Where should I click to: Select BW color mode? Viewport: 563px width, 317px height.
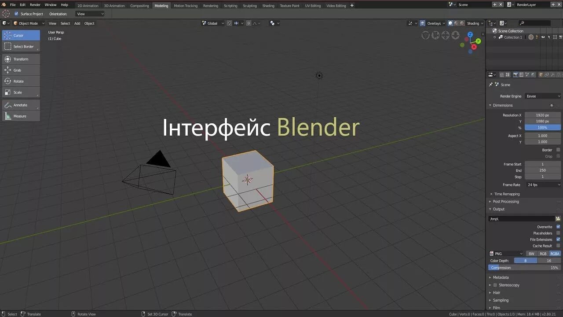531,254
